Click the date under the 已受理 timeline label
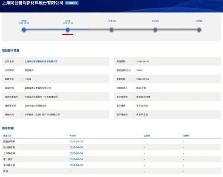The image size is (223, 177). (x=24, y=23)
